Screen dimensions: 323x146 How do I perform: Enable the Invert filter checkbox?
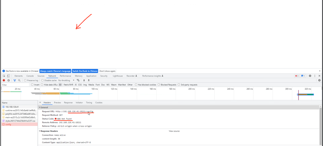(32, 84)
